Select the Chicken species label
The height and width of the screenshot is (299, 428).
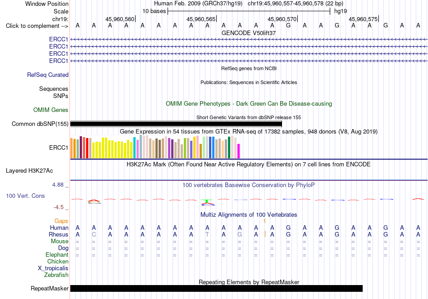point(58,261)
